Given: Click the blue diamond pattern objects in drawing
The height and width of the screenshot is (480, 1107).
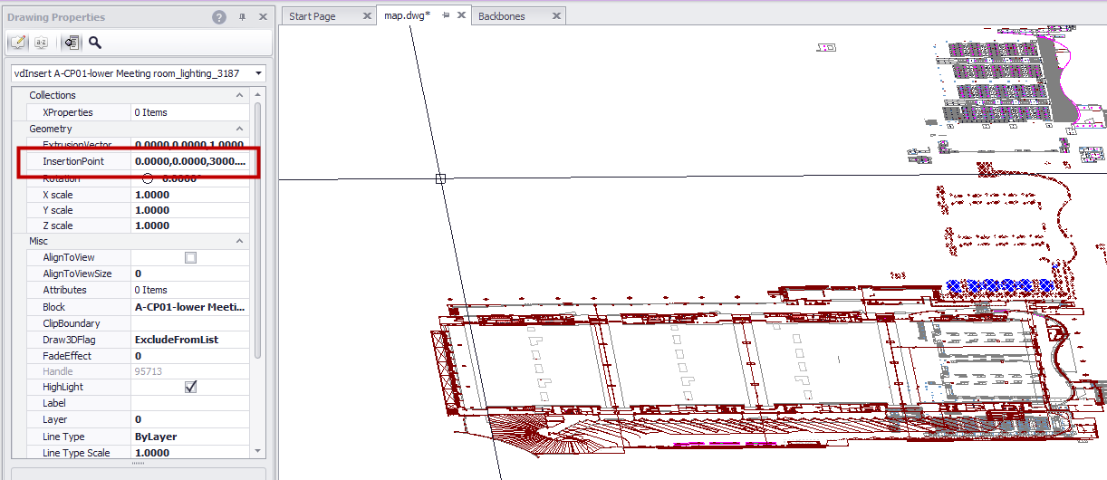Looking at the screenshot, I should 1000,285.
